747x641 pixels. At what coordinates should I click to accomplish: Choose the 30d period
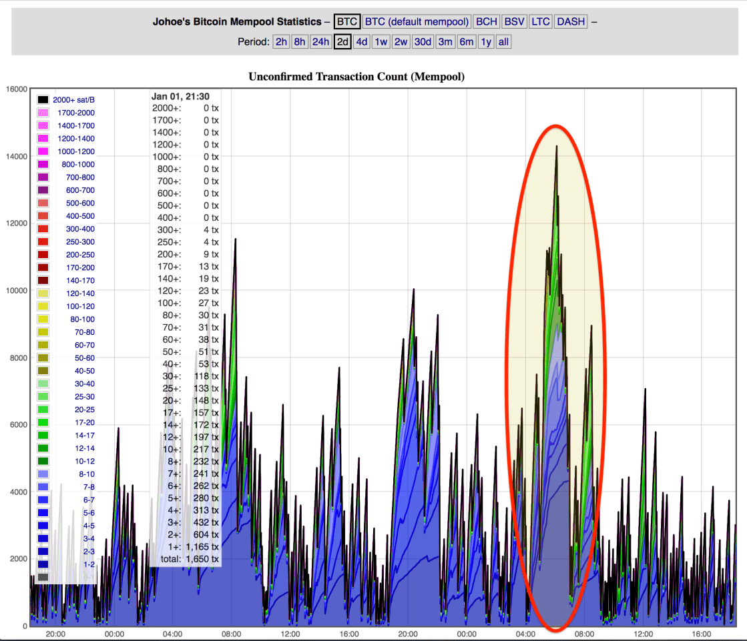(423, 42)
